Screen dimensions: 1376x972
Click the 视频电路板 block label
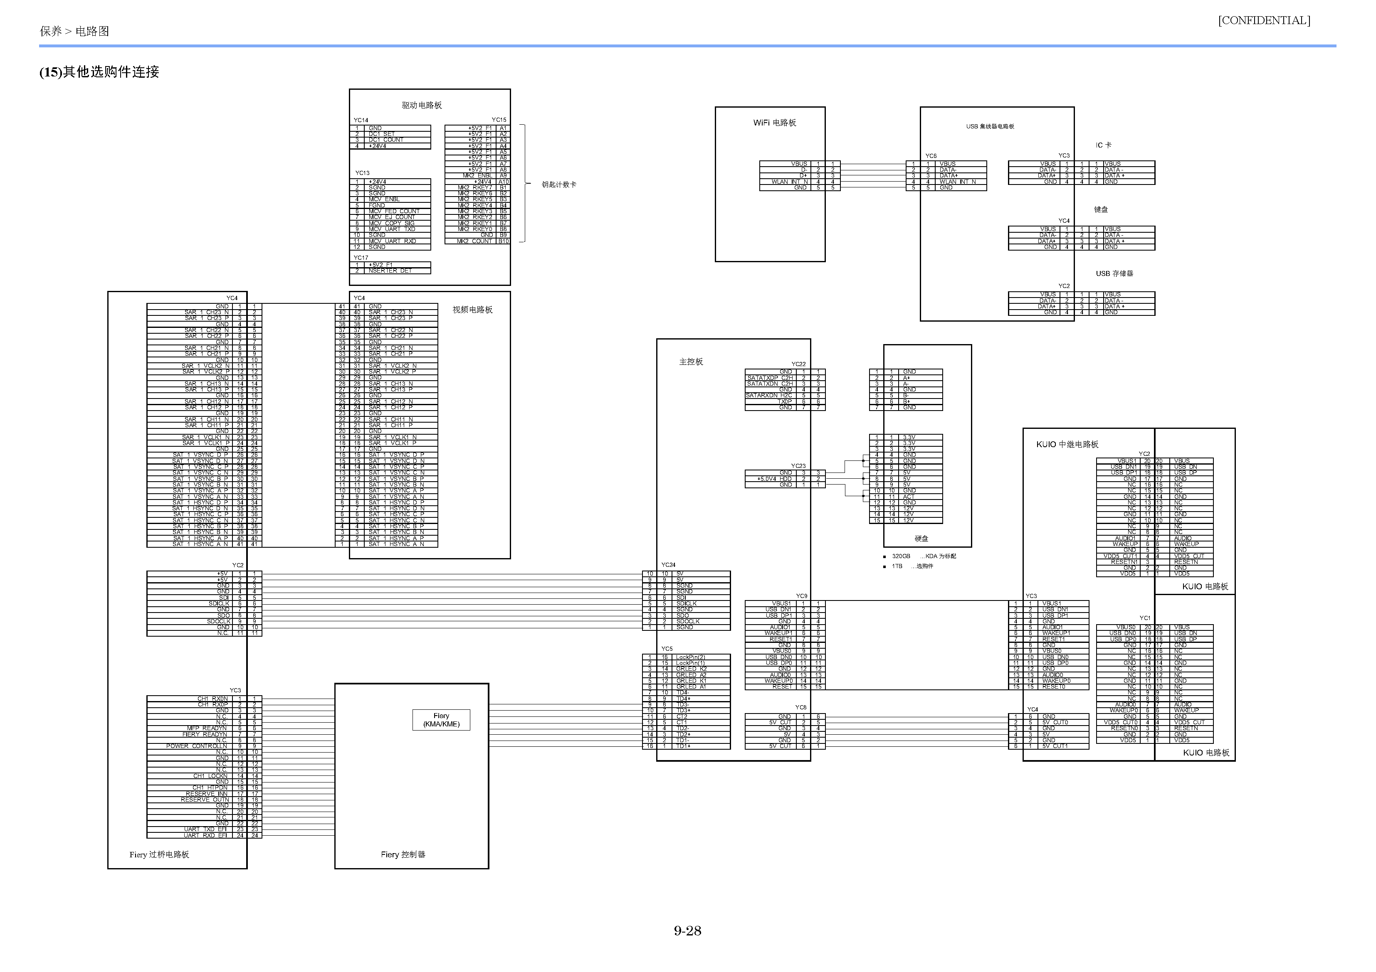point(473,310)
